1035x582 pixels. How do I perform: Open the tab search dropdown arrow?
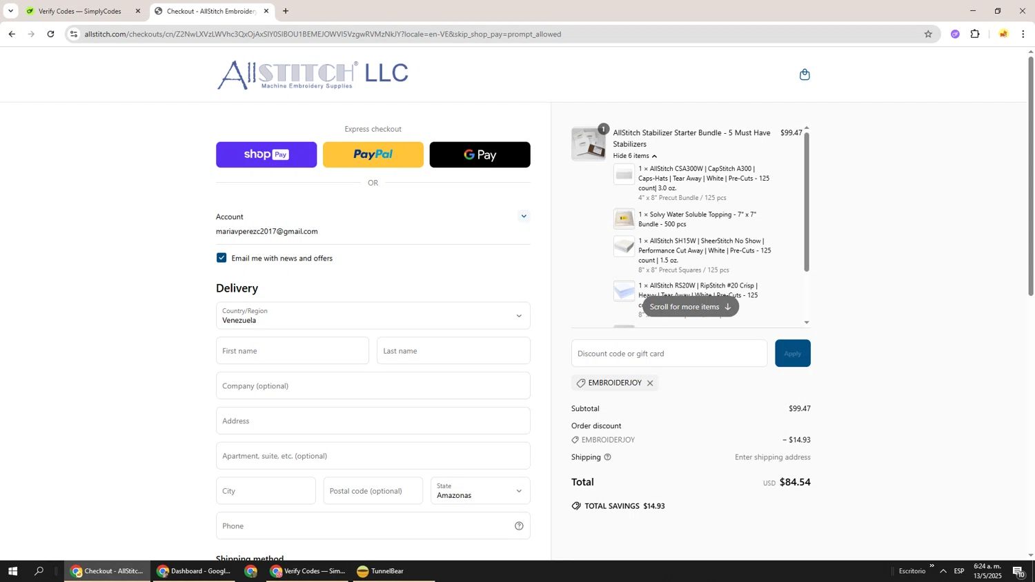pos(10,11)
